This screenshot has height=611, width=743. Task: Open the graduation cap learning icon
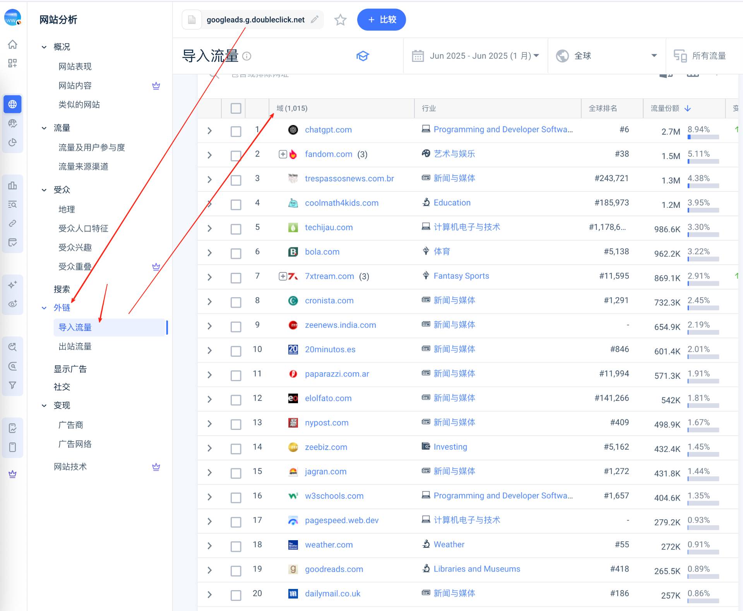point(363,56)
